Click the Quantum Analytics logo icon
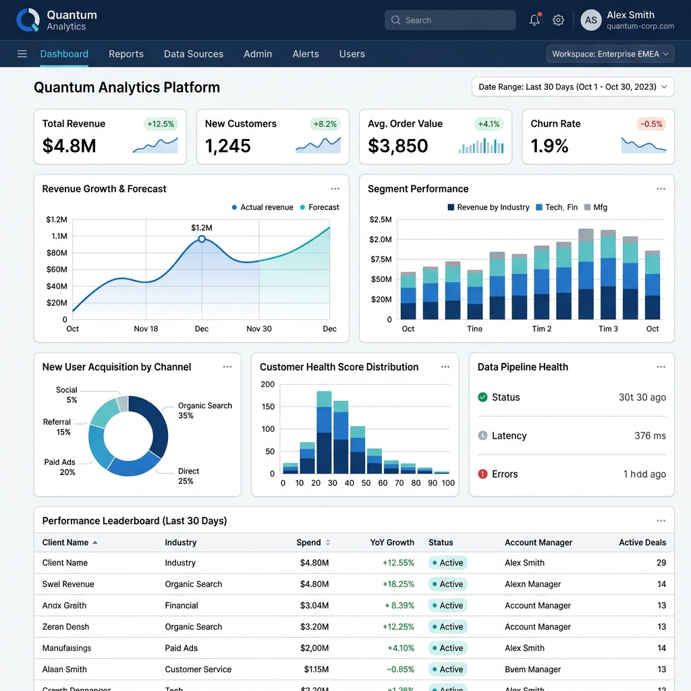This screenshot has height=691, width=691. [28, 20]
